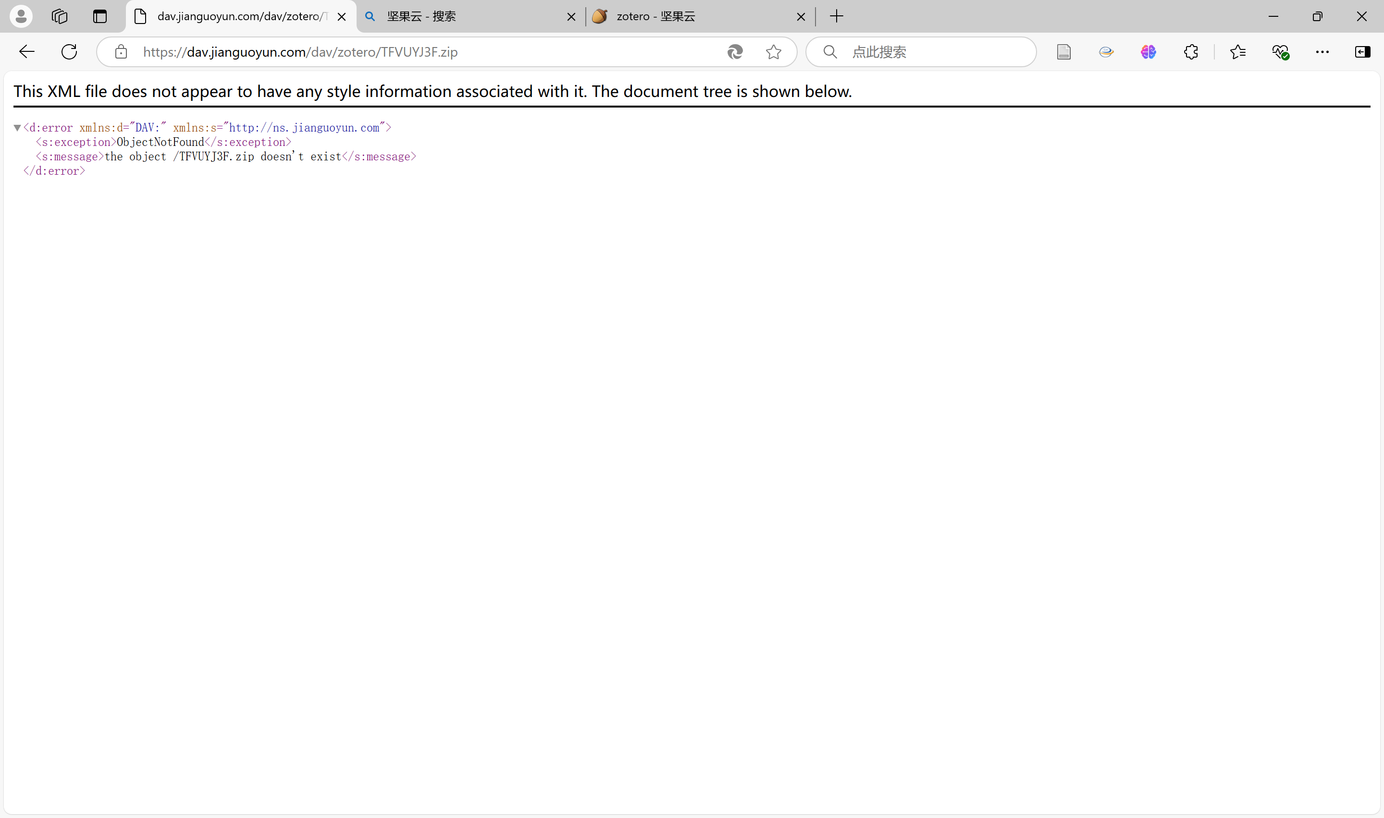Toggle the sidebar panel icon
This screenshot has height=818, width=1384.
tap(1362, 52)
